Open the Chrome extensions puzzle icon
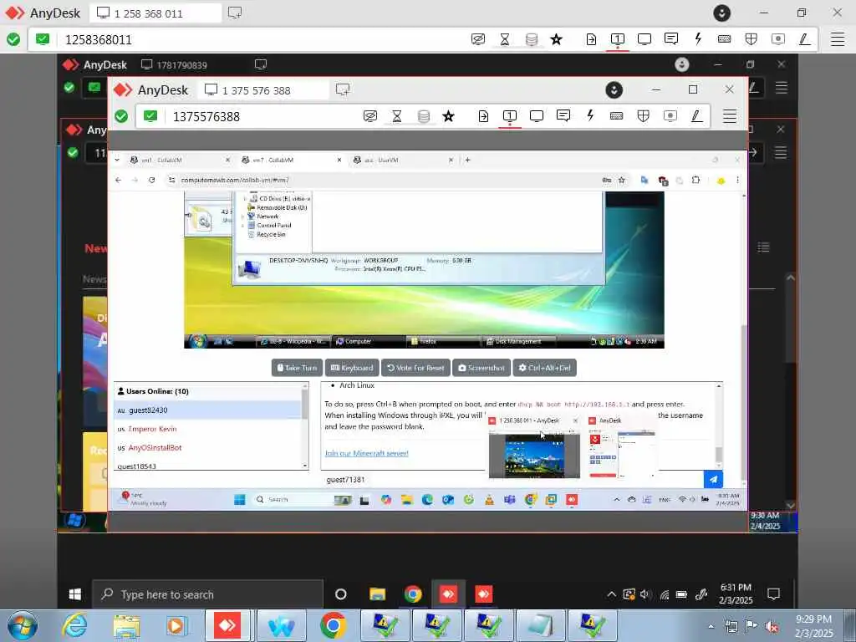 [695, 181]
